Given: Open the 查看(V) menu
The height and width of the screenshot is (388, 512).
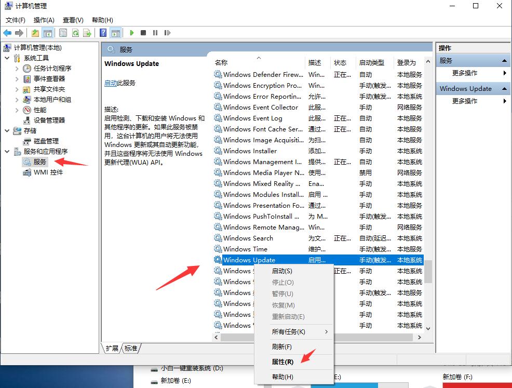Looking at the screenshot, I should click(73, 20).
